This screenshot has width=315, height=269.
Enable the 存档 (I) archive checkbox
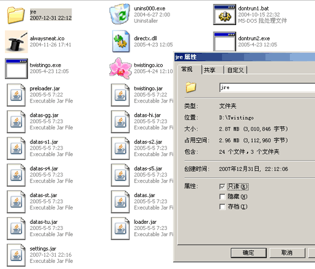pos(222,207)
